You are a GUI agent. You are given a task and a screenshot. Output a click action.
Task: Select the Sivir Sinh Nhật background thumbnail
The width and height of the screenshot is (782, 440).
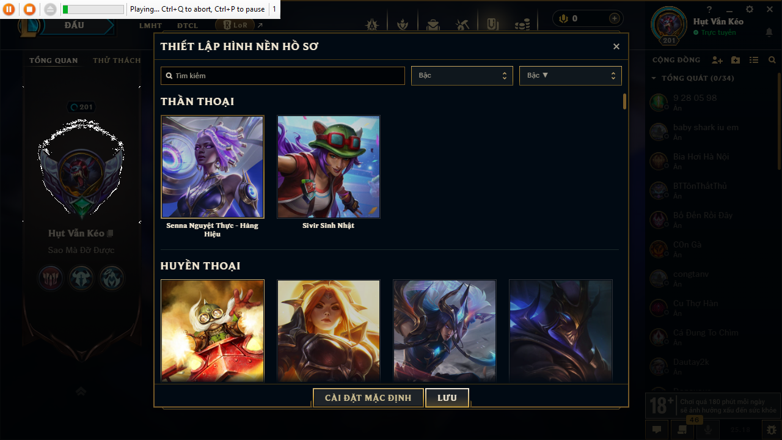coord(329,167)
